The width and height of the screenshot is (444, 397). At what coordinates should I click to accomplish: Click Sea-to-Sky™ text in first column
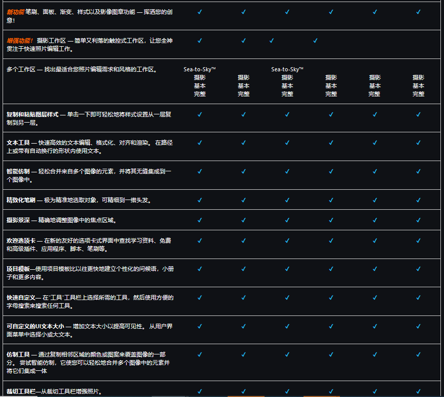[x=199, y=69]
